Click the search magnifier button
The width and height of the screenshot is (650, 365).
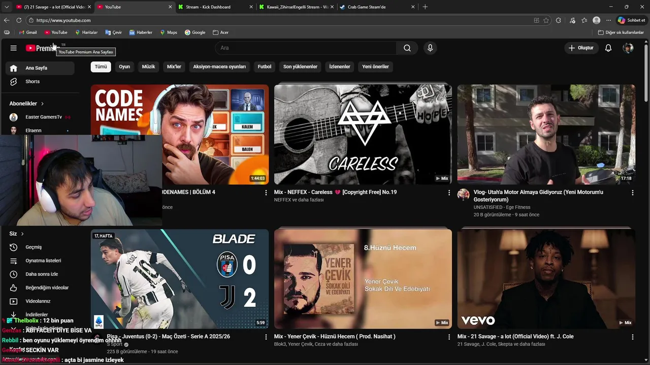click(x=407, y=48)
